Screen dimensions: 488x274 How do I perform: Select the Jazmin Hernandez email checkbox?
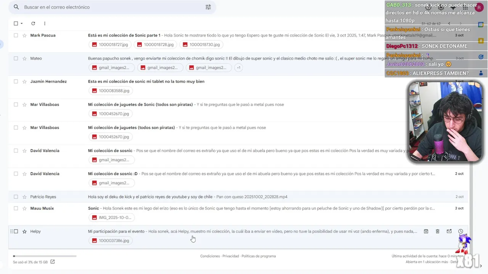[x=16, y=81]
